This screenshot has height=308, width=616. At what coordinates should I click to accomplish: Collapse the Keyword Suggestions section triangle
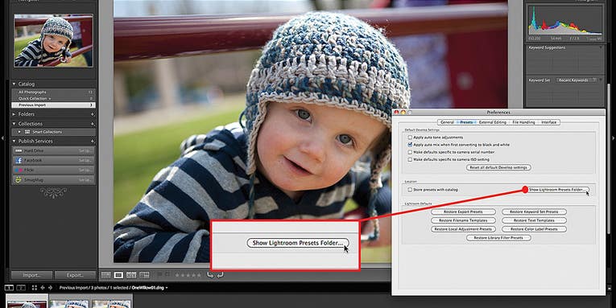pyautogui.click(x=600, y=47)
